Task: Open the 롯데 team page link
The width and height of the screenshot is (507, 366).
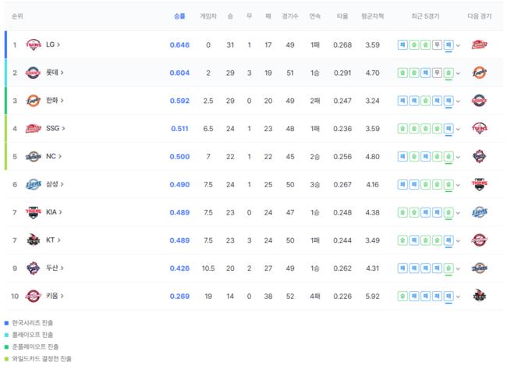Action: [55, 73]
